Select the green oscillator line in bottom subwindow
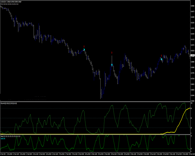195x156 pixels. click(95, 143)
